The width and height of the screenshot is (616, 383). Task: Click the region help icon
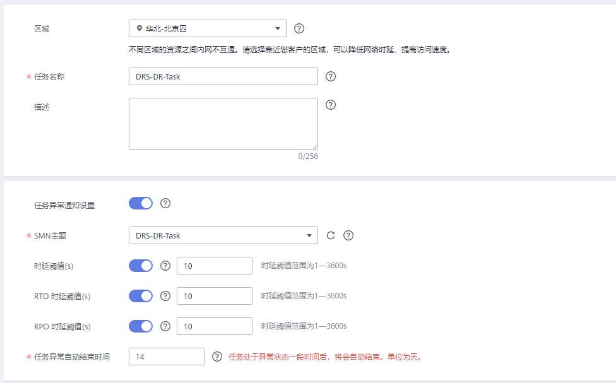tap(299, 28)
